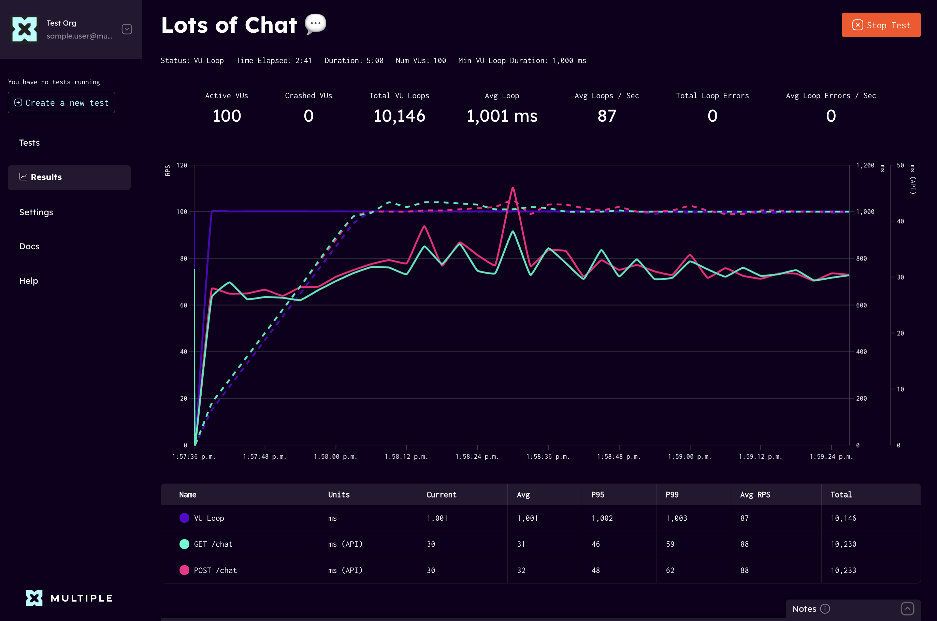Open the Settings menu item
Screen dimensions: 937x621
click(x=36, y=212)
